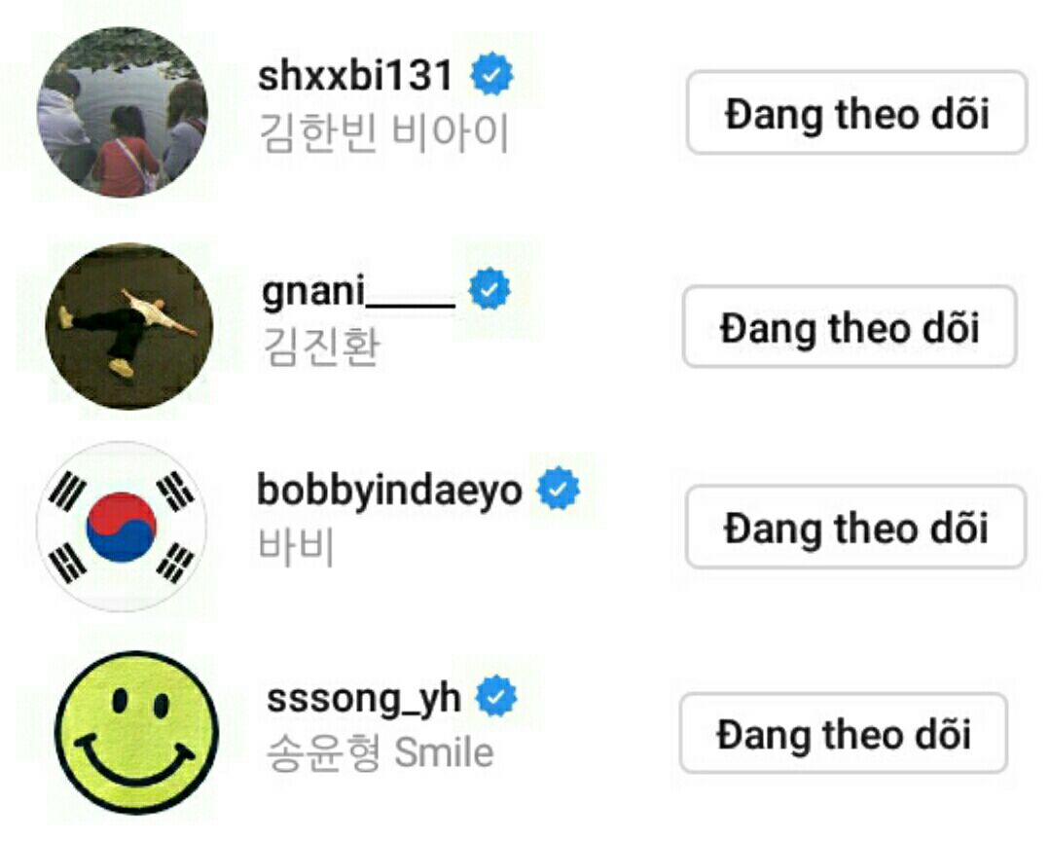
Task: Click the verified badge beside bobbyindaeyo
Action: pos(558,488)
